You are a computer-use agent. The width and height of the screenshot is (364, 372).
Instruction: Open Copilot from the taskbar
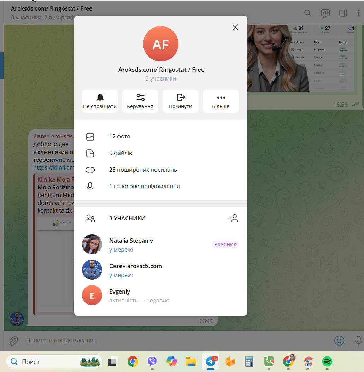(x=171, y=361)
